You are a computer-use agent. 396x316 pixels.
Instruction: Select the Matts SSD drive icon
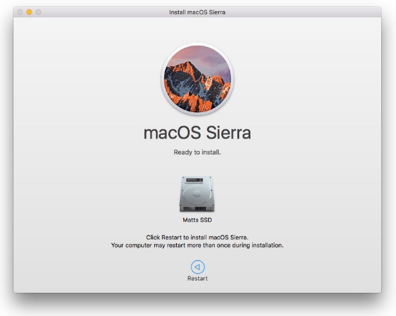pyautogui.click(x=197, y=193)
